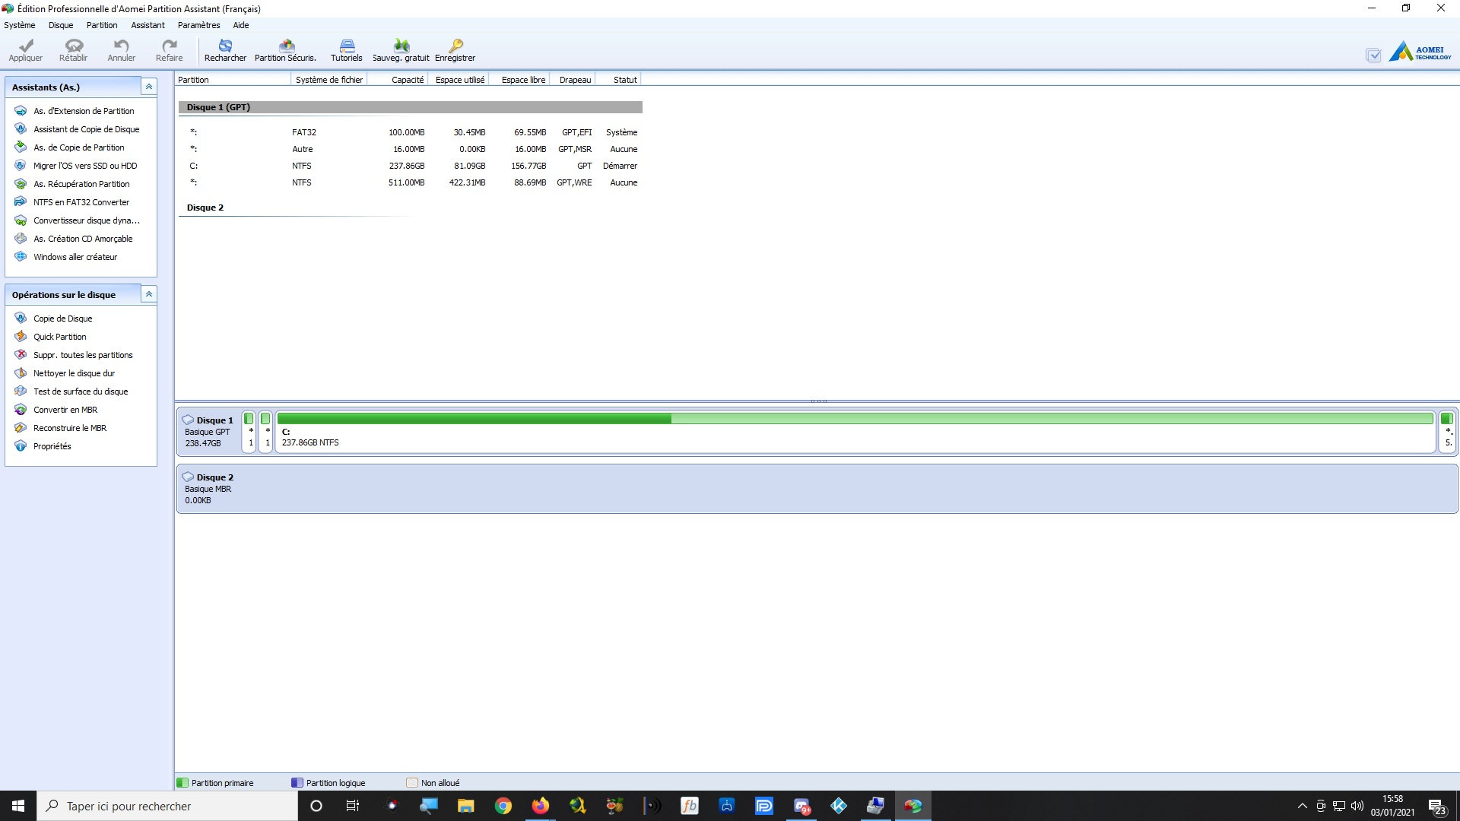Select the C: partition usage bar
1460x821 pixels.
[x=855, y=419]
